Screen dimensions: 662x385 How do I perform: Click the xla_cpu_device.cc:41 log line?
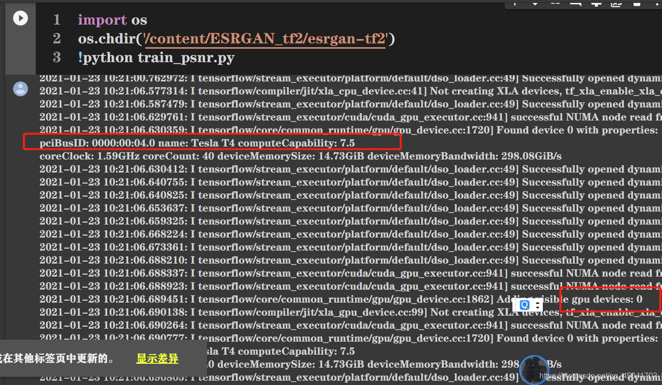351,91
